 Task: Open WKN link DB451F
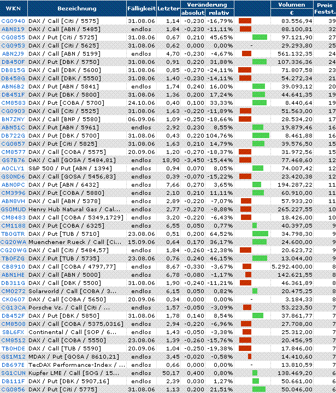click(x=13, y=95)
